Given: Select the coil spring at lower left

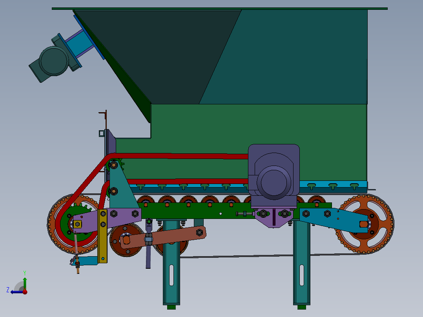Looking at the screenshot, I should [76, 244].
